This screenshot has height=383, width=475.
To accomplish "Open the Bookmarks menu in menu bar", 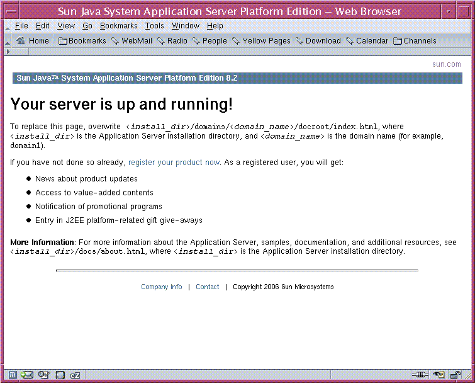I will click(118, 26).
